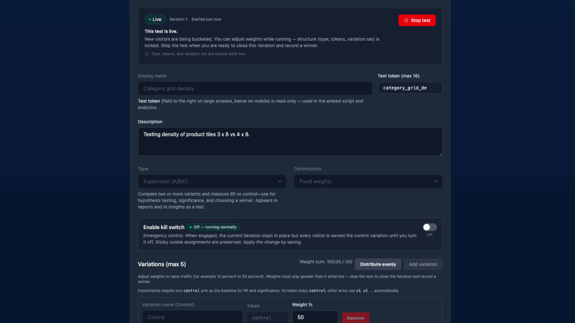Focus the Display name field
The height and width of the screenshot is (323, 575).
(x=255, y=89)
